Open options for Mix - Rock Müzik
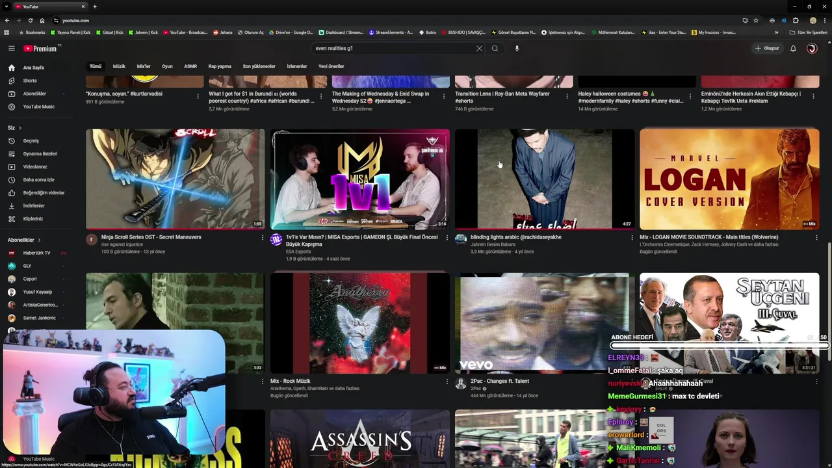 pos(447,382)
